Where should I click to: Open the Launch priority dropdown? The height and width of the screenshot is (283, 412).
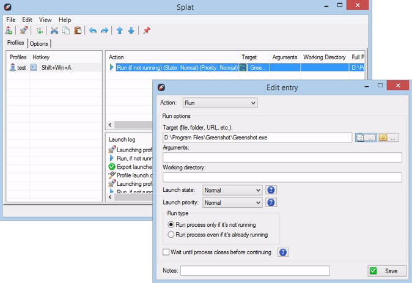(232, 202)
